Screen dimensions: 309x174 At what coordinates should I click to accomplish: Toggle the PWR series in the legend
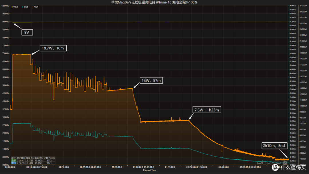click(35, 7)
